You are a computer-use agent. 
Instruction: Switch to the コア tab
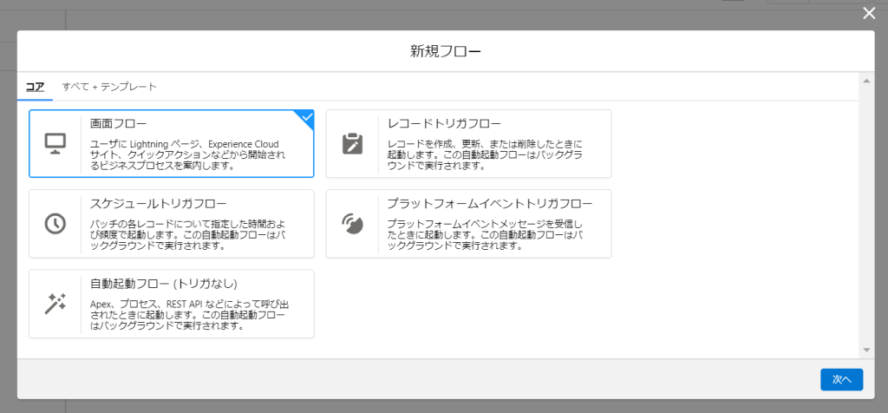coord(35,87)
